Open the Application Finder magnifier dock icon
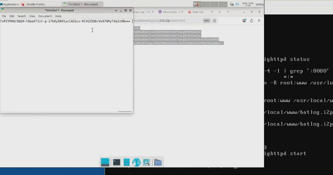The height and width of the screenshot is (175, 333). [147, 162]
